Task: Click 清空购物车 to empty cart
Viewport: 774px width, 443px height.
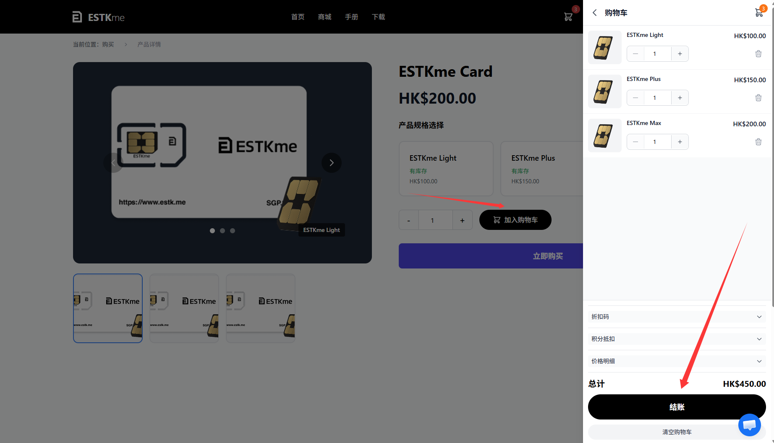Action: point(677,432)
